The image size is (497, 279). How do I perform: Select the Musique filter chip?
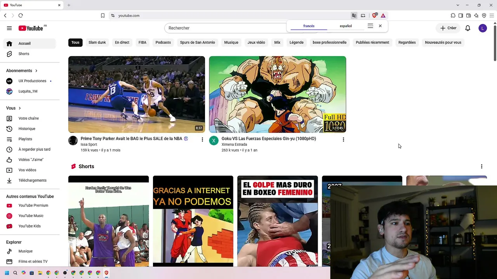point(231,42)
